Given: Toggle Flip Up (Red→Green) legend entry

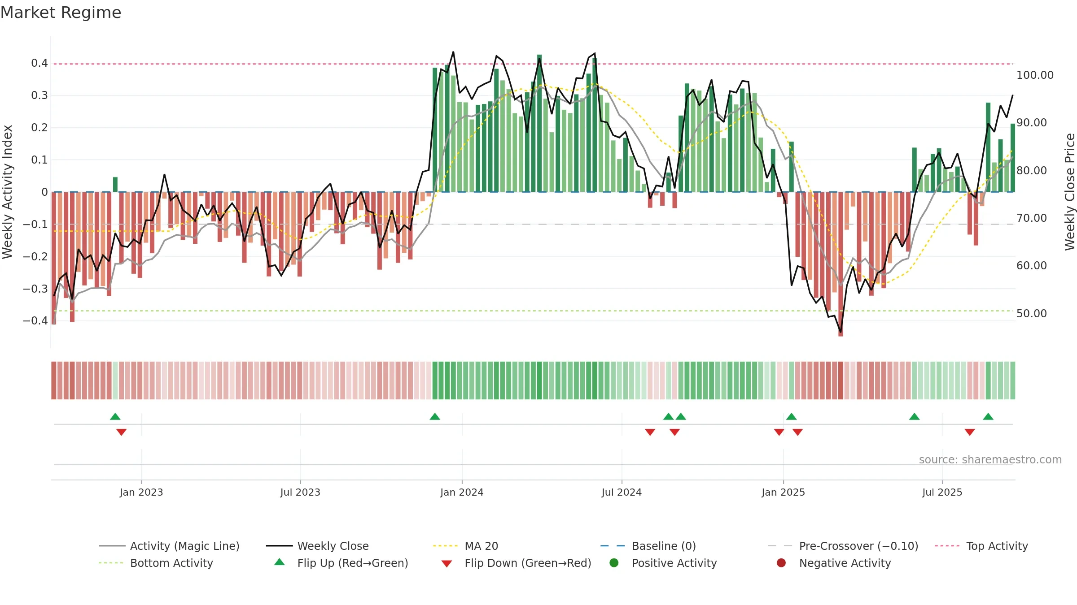Looking at the screenshot, I should (341, 563).
